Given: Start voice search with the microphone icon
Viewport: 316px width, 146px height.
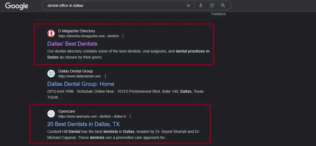Looking at the screenshot, I should pyautogui.click(x=201, y=6).
